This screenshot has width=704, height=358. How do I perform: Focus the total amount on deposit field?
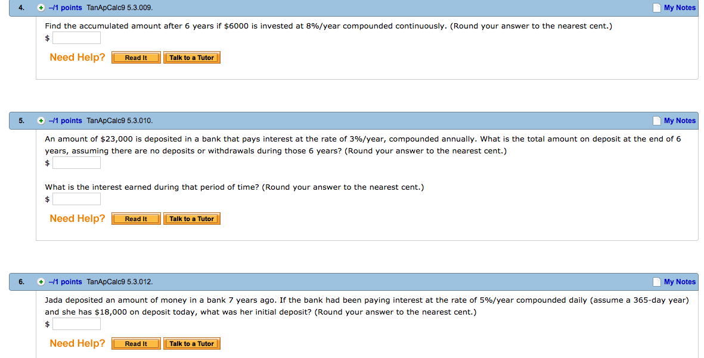[76, 162]
